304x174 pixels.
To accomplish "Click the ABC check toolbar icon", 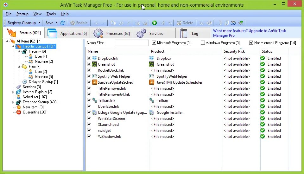I will coord(233,23).
